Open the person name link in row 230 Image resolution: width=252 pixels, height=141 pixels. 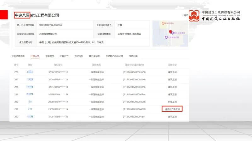[x=30, y=102]
